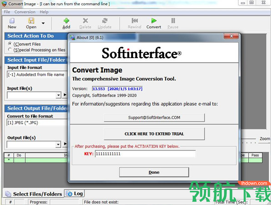The width and height of the screenshot is (271, 205).
Task: Open Convert to File Format JPEG combo
Action: [37, 123]
